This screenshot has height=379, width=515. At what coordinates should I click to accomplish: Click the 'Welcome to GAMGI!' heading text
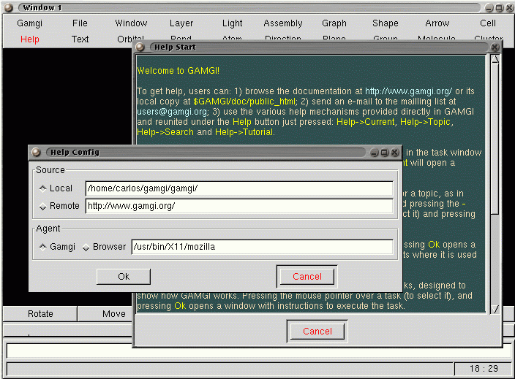click(x=178, y=71)
